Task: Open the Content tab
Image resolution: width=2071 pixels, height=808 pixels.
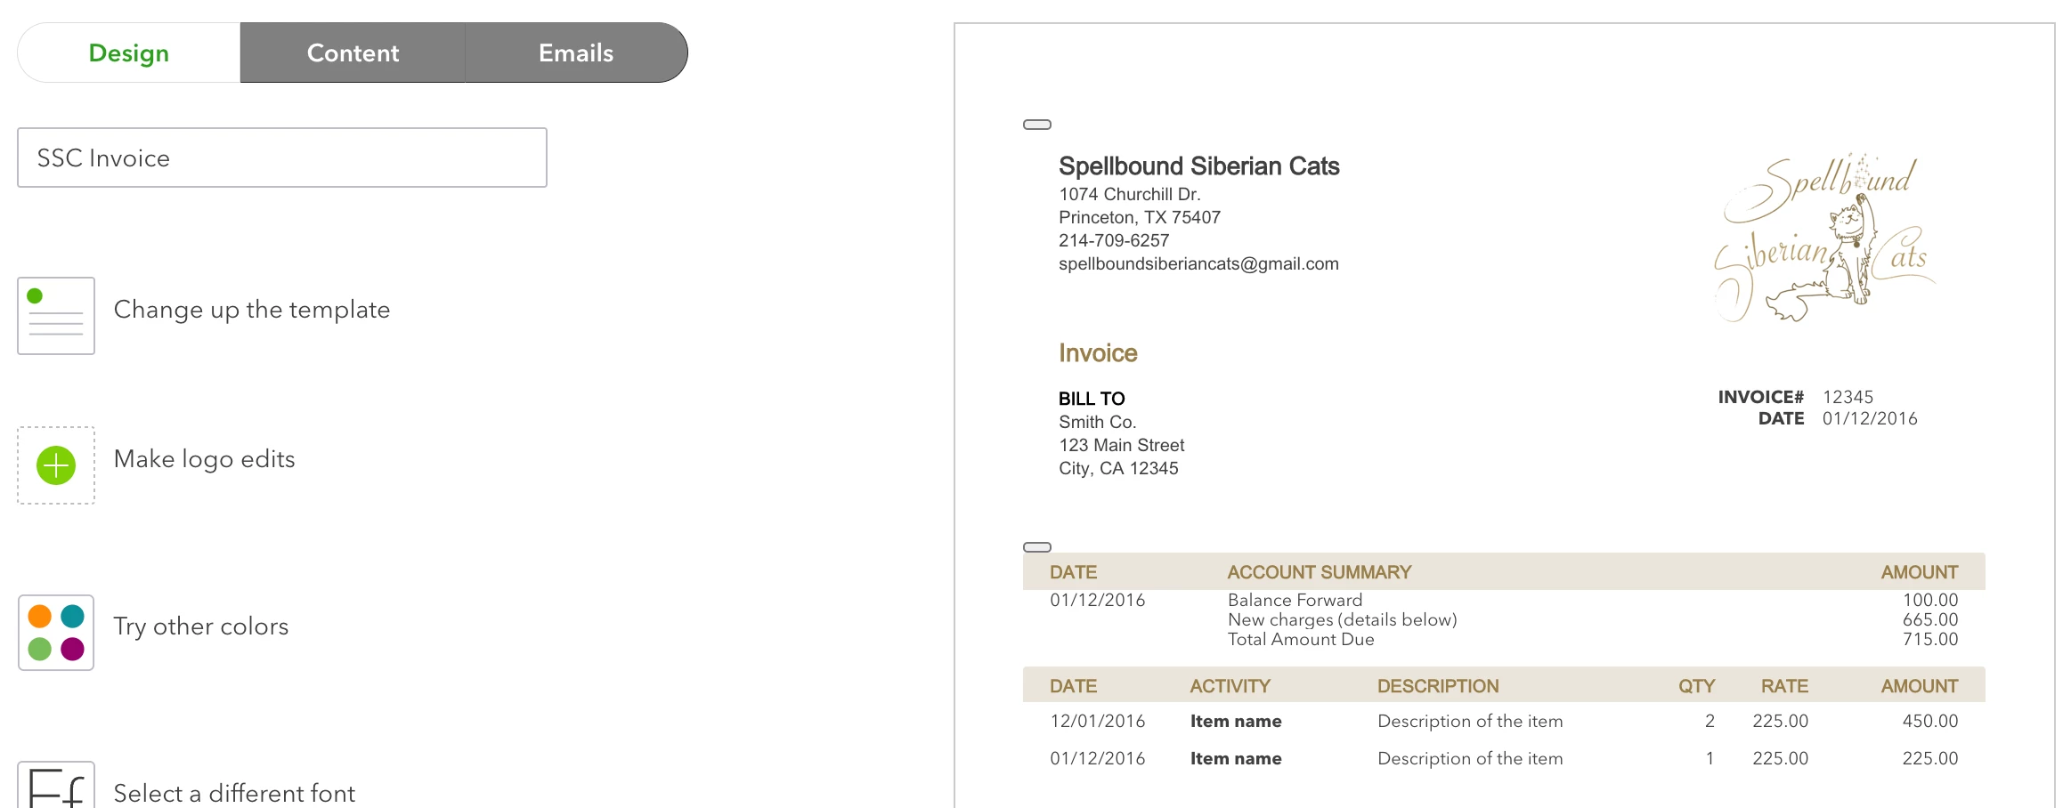Action: tap(353, 53)
